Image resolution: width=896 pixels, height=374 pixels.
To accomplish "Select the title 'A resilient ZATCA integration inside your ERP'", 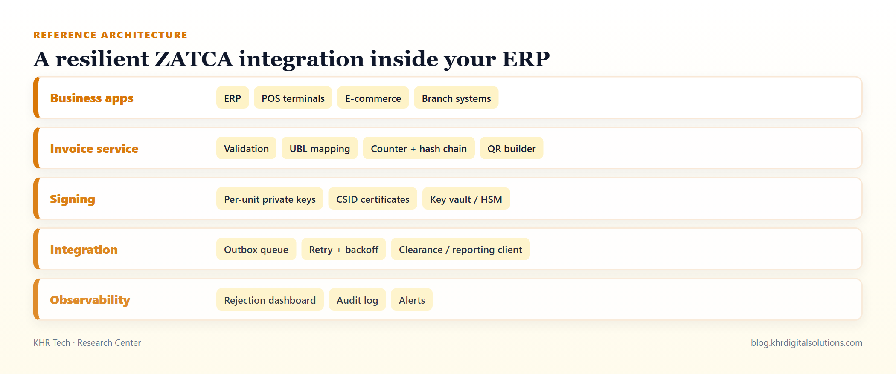I will (x=291, y=59).
